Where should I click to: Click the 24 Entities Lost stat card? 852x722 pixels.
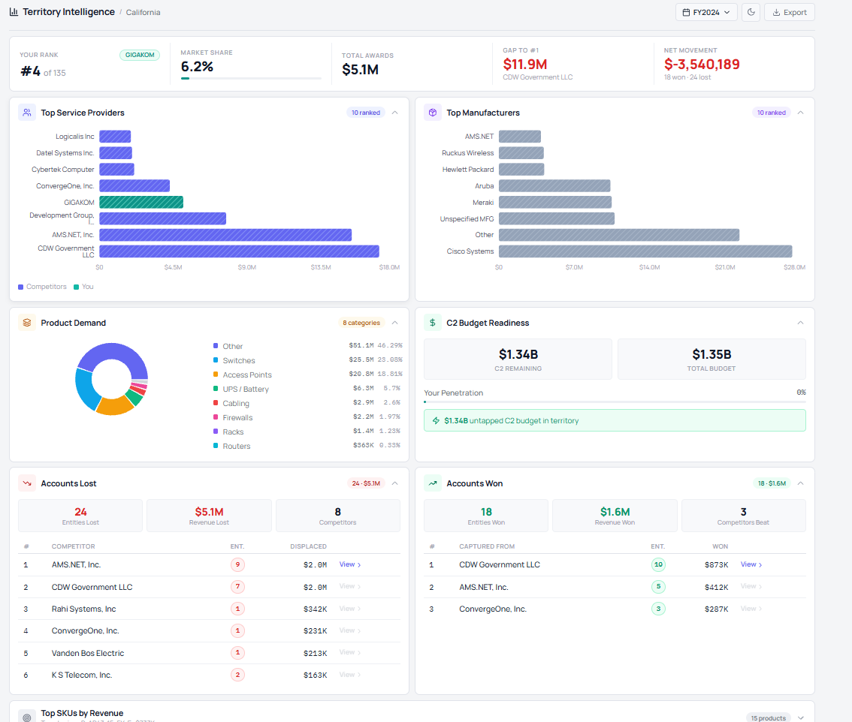tap(80, 516)
